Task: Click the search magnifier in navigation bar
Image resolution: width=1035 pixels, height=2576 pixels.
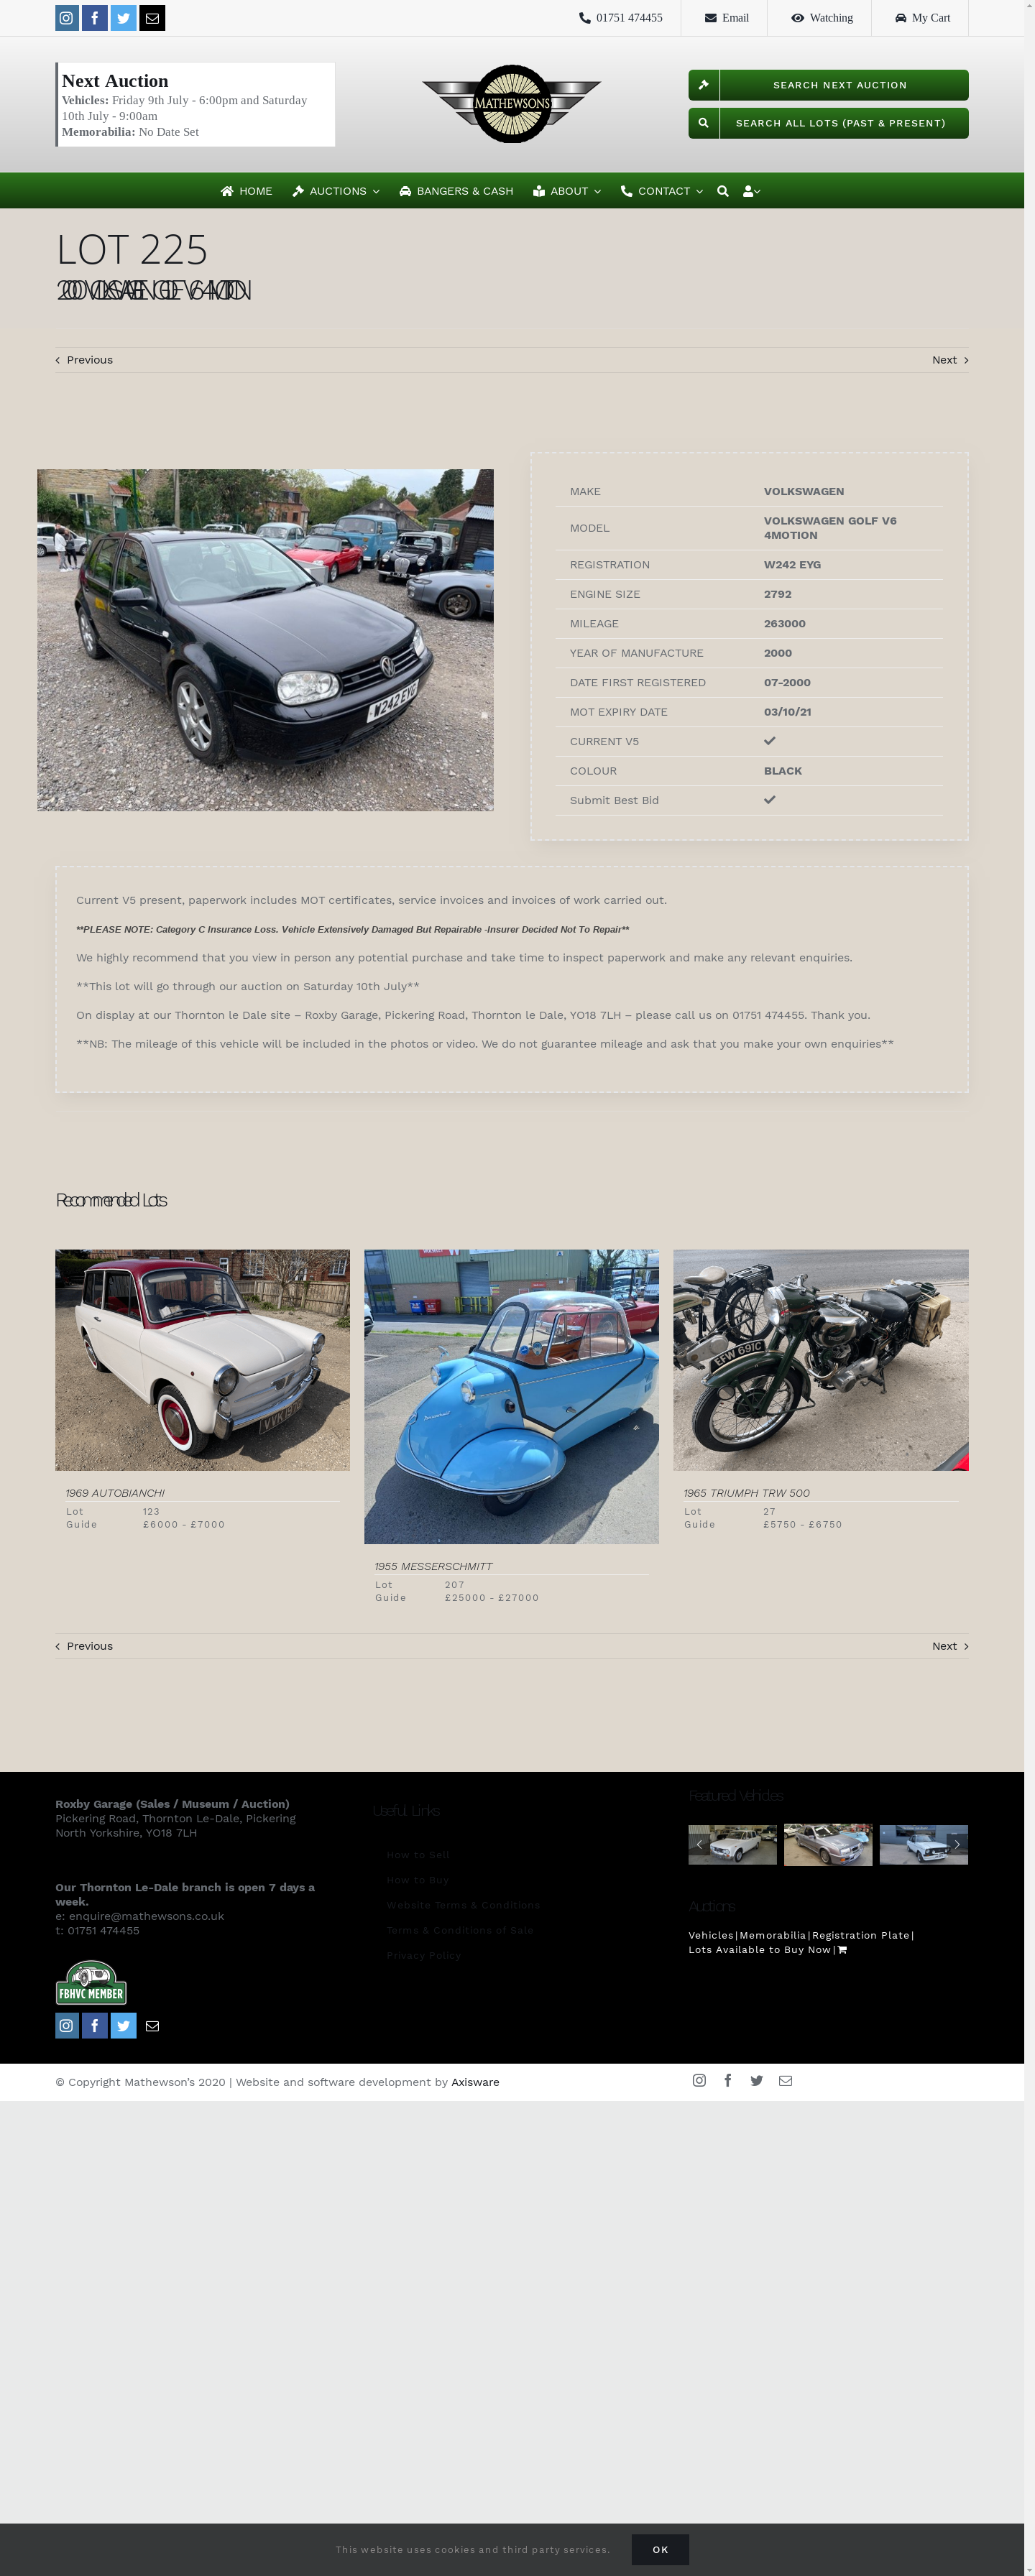Action: click(723, 191)
